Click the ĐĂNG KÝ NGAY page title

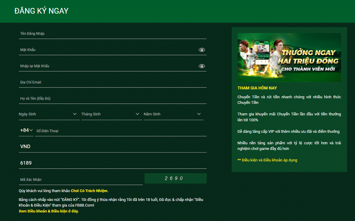pyautogui.click(x=41, y=11)
